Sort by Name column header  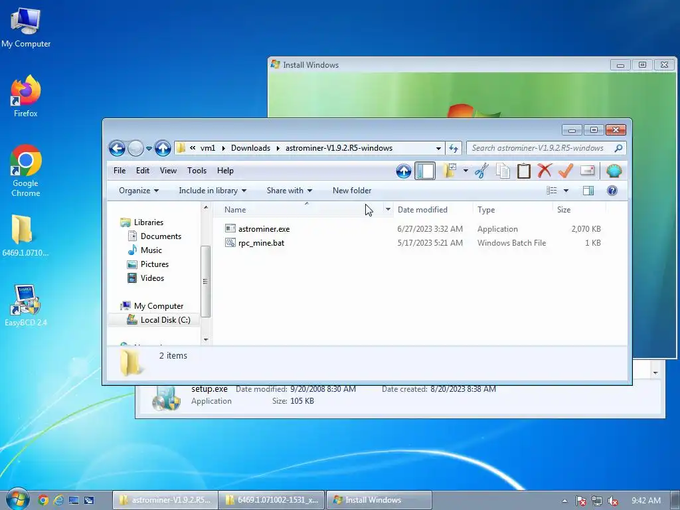coord(235,209)
